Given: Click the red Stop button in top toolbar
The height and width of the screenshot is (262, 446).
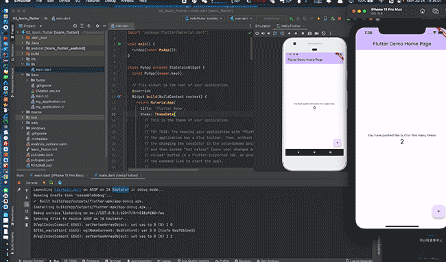Looking at the screenshot, I should [340, 19].
